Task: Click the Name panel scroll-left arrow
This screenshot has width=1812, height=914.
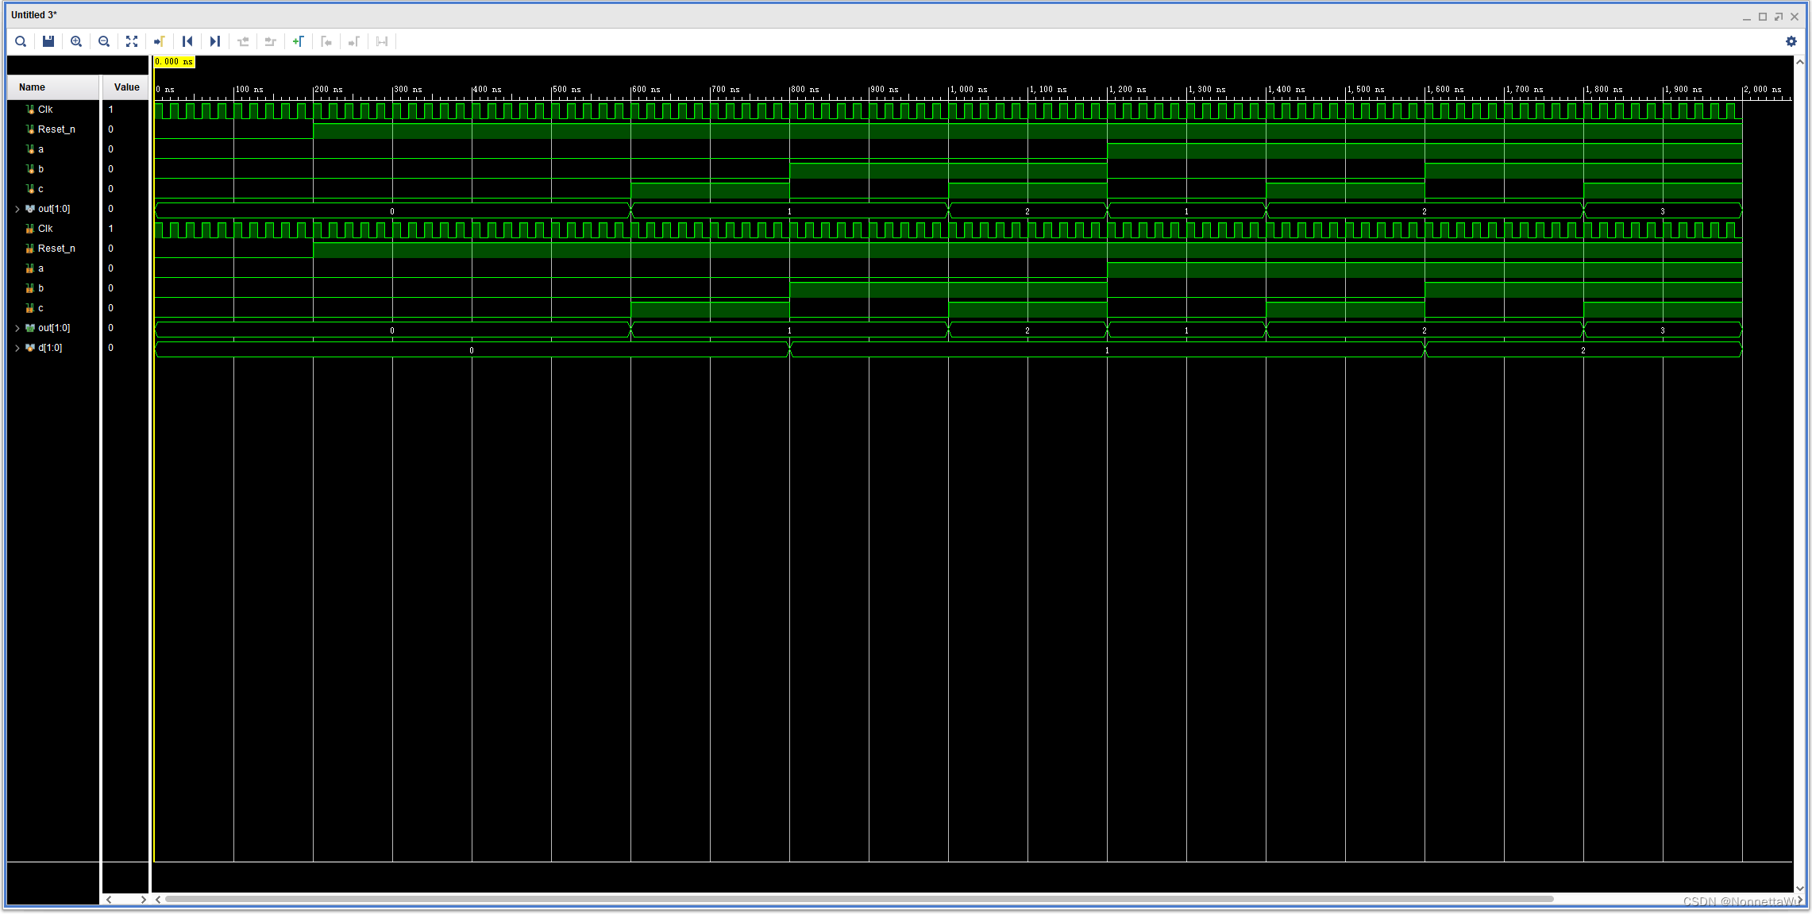Action: [x=109, y=900]
